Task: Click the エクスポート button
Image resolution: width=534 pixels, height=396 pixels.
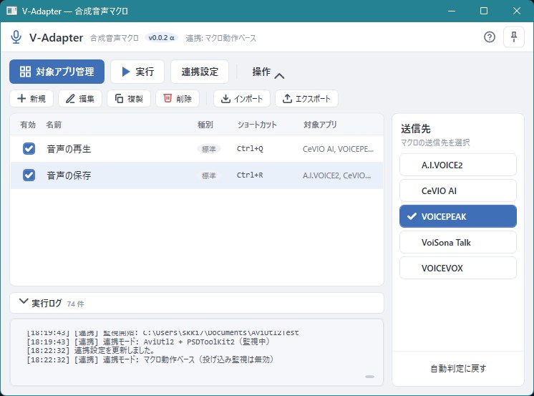Action: pyautogui.click(x=306, y=99)
